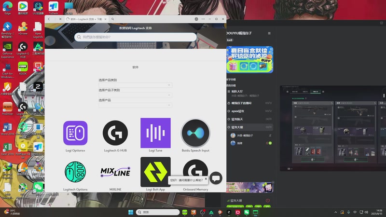Click the globe icon in browser toolbar
Screen dimensions: 386x217
point(196,19)
